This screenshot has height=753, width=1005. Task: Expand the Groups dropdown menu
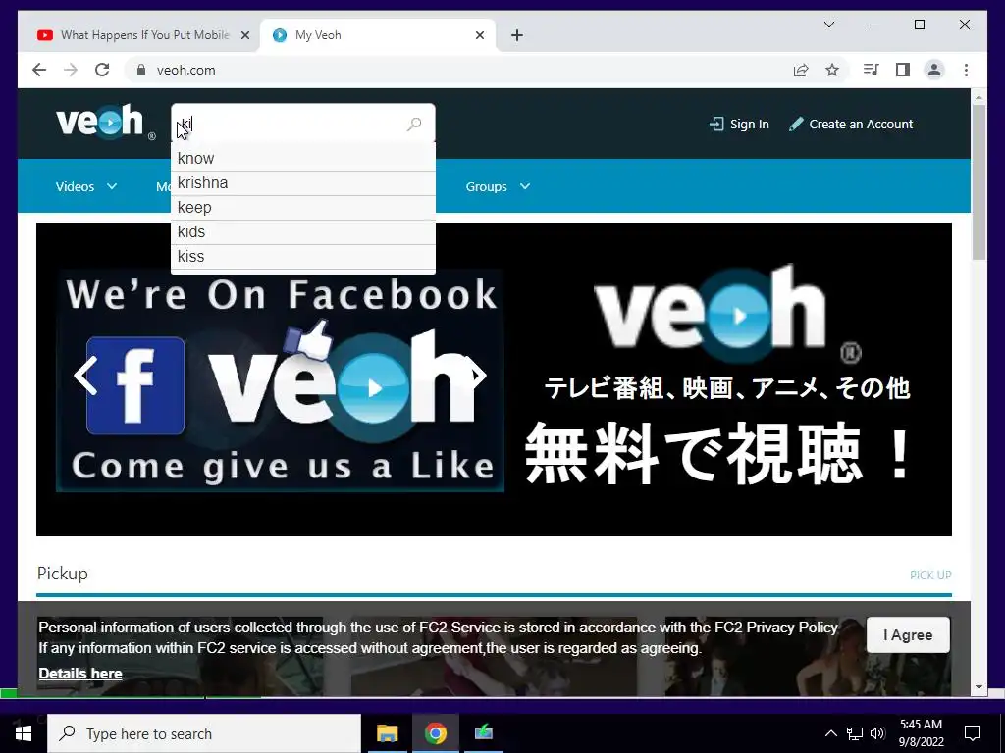[498, 186]
